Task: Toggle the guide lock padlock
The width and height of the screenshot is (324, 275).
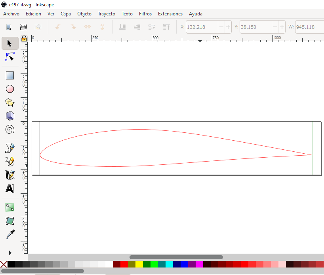Action: [x=24, y=38]
